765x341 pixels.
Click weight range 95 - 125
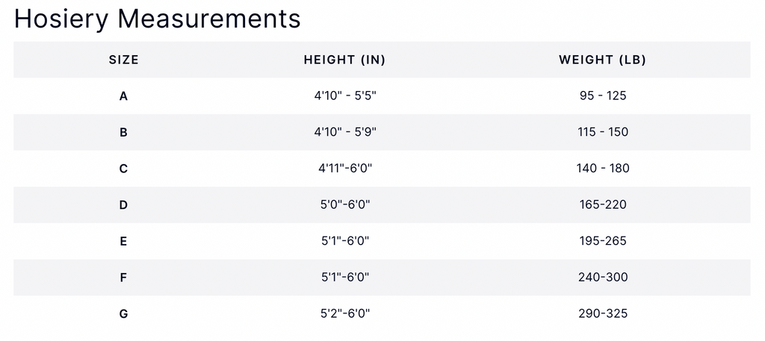click(603, 96)
